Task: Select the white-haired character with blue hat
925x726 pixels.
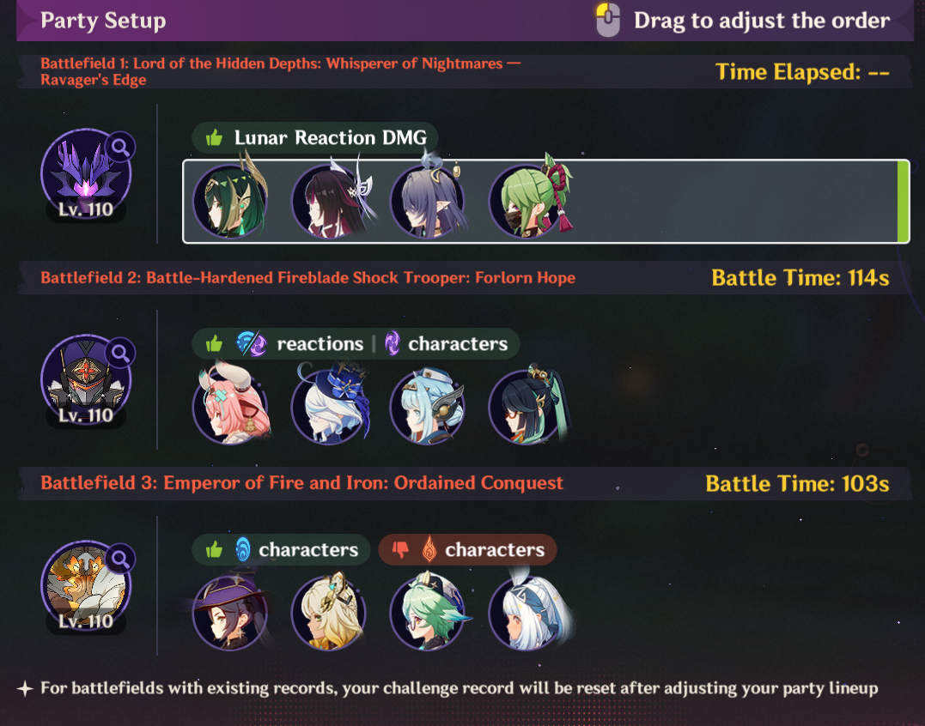Action: 330,405
